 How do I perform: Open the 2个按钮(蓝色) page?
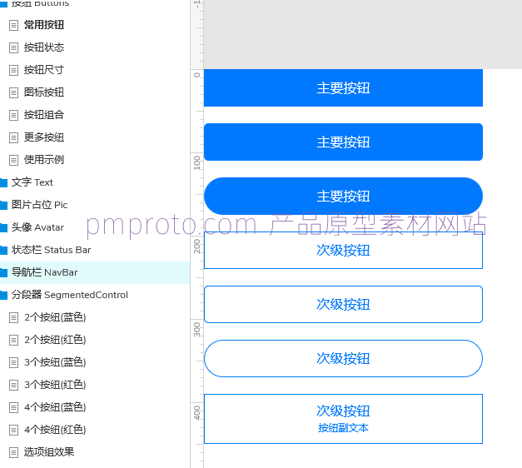point(55,317)
